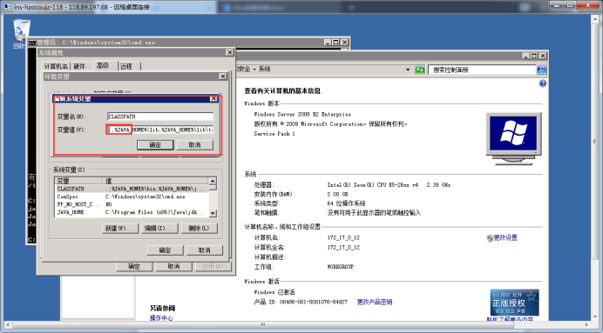The height and width of the screenshot is (333, 603).
Task: Open the 操作中心 link
Action: tap(161, 318)
